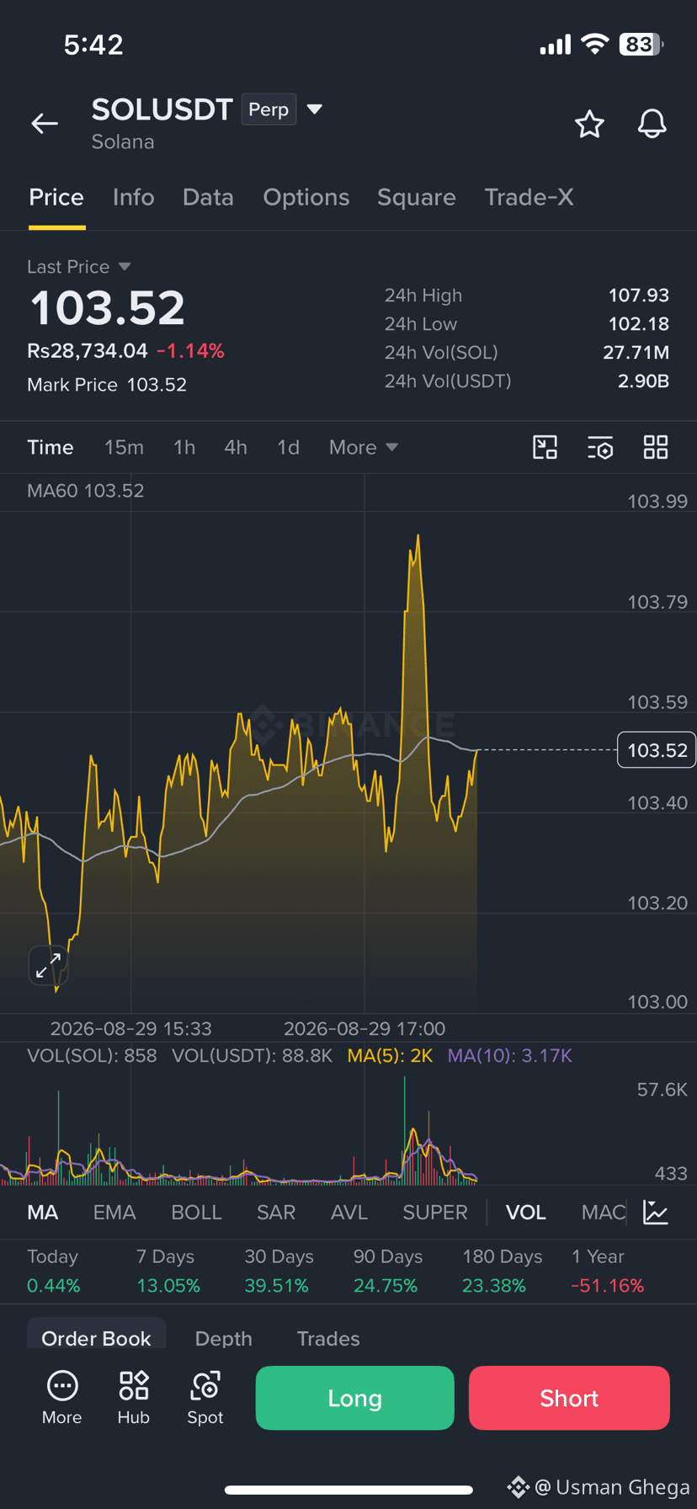
Task: Toggle the MAC sub-indicator
Action: tap(604, 1213)
